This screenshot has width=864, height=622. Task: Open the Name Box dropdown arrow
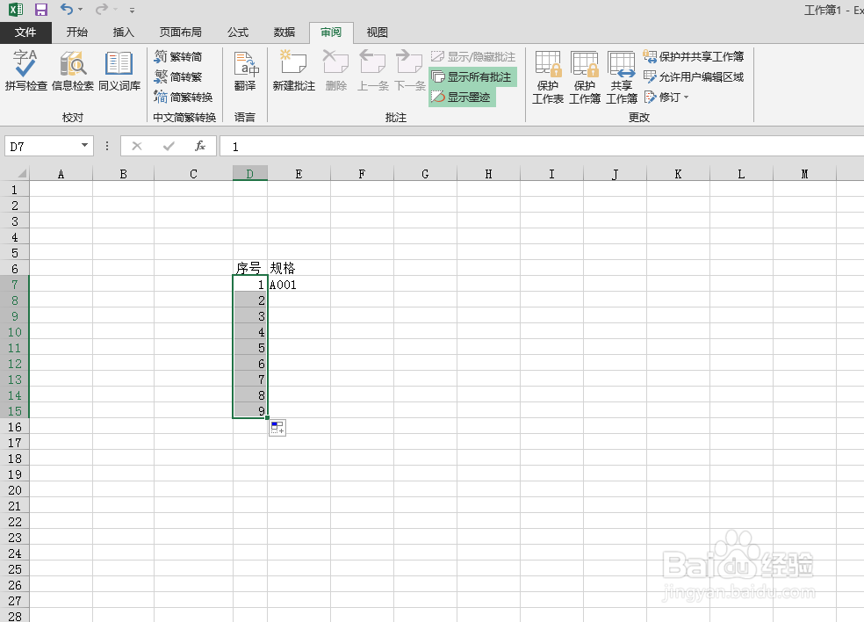[x=85, y=146]
